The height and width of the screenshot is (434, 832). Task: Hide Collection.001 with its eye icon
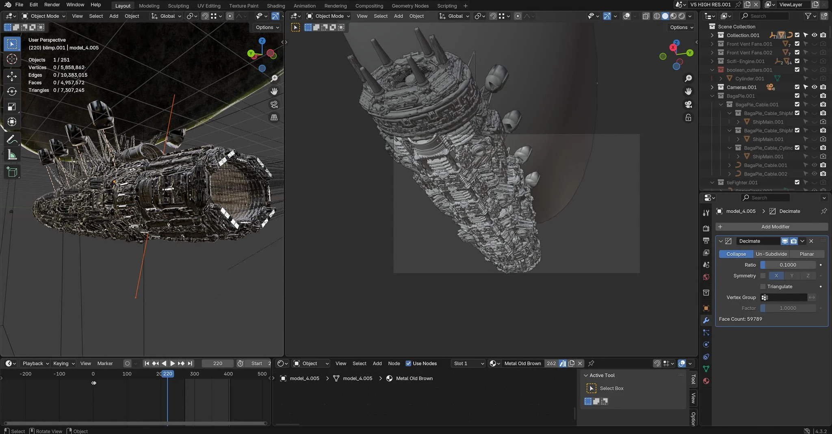pos(814,35)
